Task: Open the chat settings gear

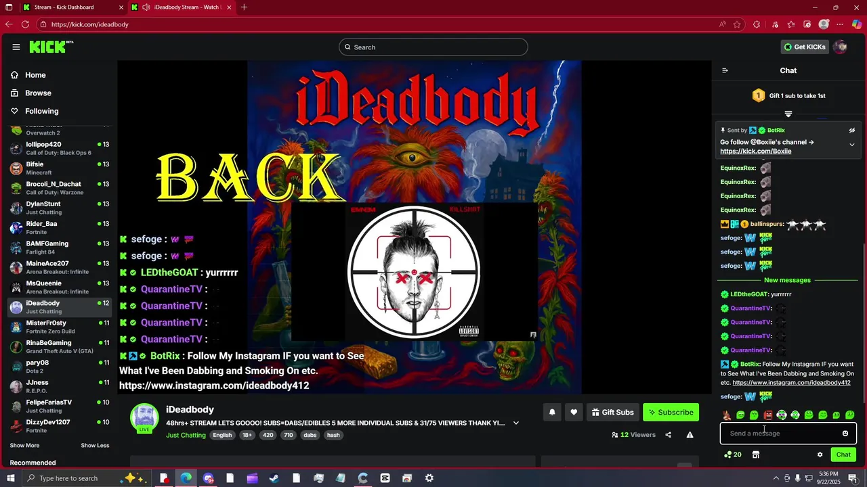Action: pyautogui.click(x=820, y=455)
